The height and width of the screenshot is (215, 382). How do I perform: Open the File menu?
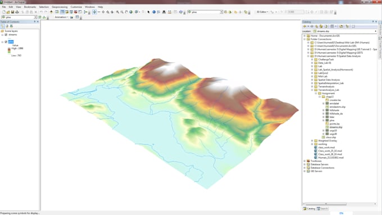[x=4, y=7]
